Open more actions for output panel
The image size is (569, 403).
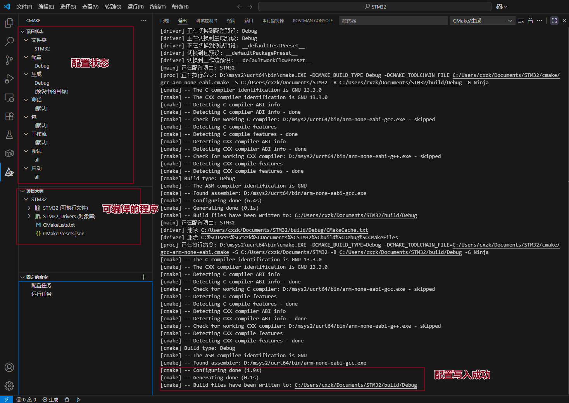coord(540,21)
